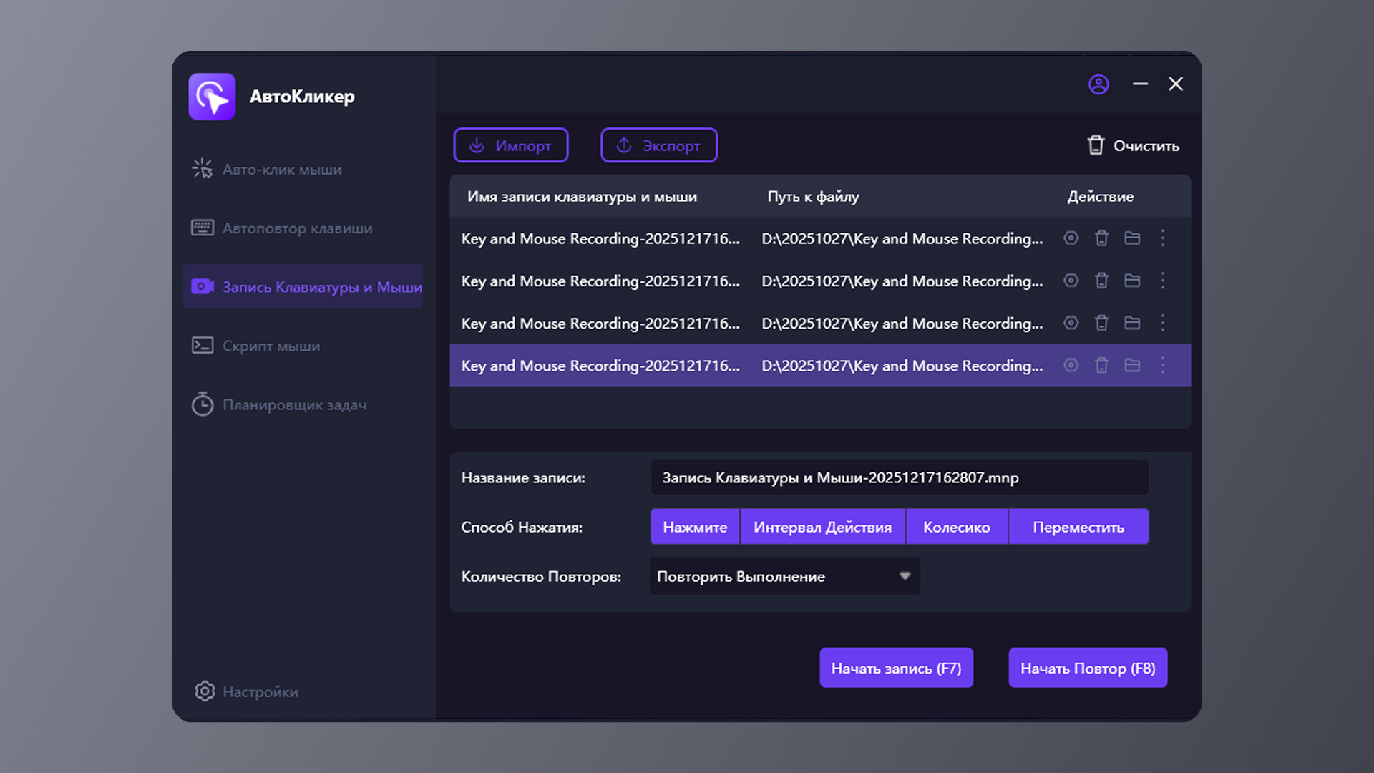Toggle eye icon on third recording row
This screenshot has height=773, width=1374.
pos(1071,323)
